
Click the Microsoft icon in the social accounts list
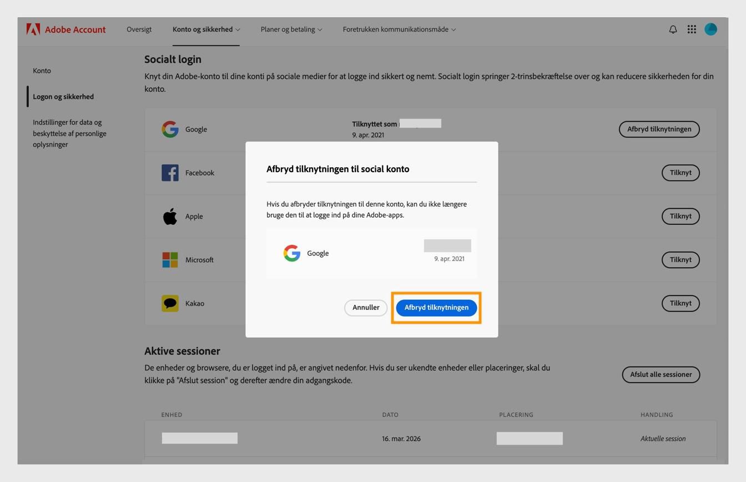(x=170, y=259)
